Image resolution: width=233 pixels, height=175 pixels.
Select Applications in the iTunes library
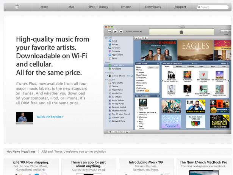(x=116, y=55)
